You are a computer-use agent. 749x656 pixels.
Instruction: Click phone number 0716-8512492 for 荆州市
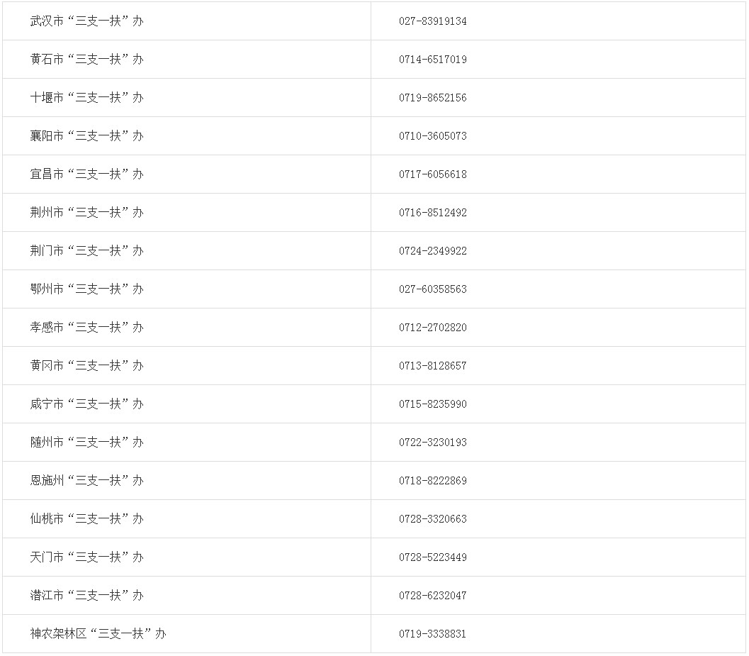(433, 212)
